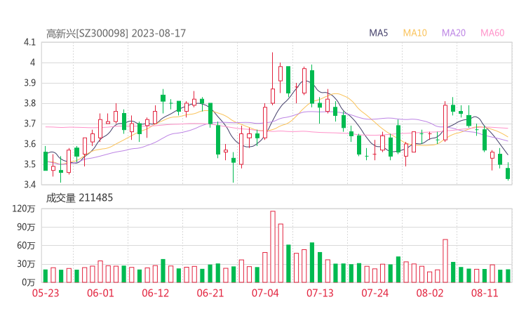
Task: Select the 06-01 date label
Action: 100,293
